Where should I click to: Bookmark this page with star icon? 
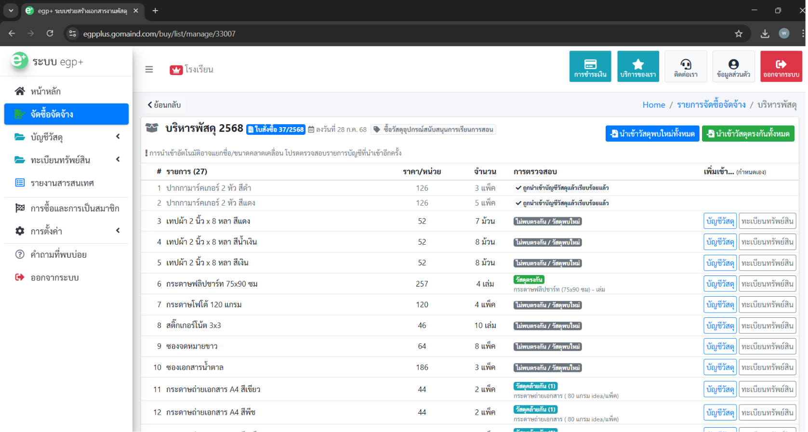(738, 34)
